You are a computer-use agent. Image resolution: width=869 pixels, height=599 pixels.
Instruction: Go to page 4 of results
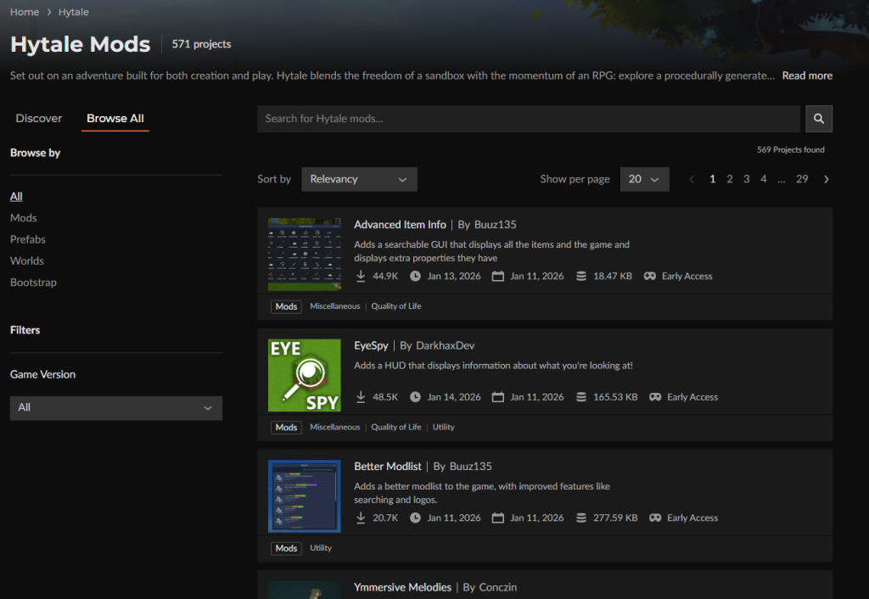[763, 179]
